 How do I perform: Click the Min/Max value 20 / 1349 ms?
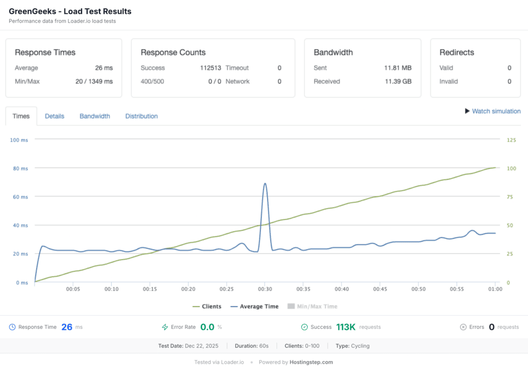[x=94, y=81]
